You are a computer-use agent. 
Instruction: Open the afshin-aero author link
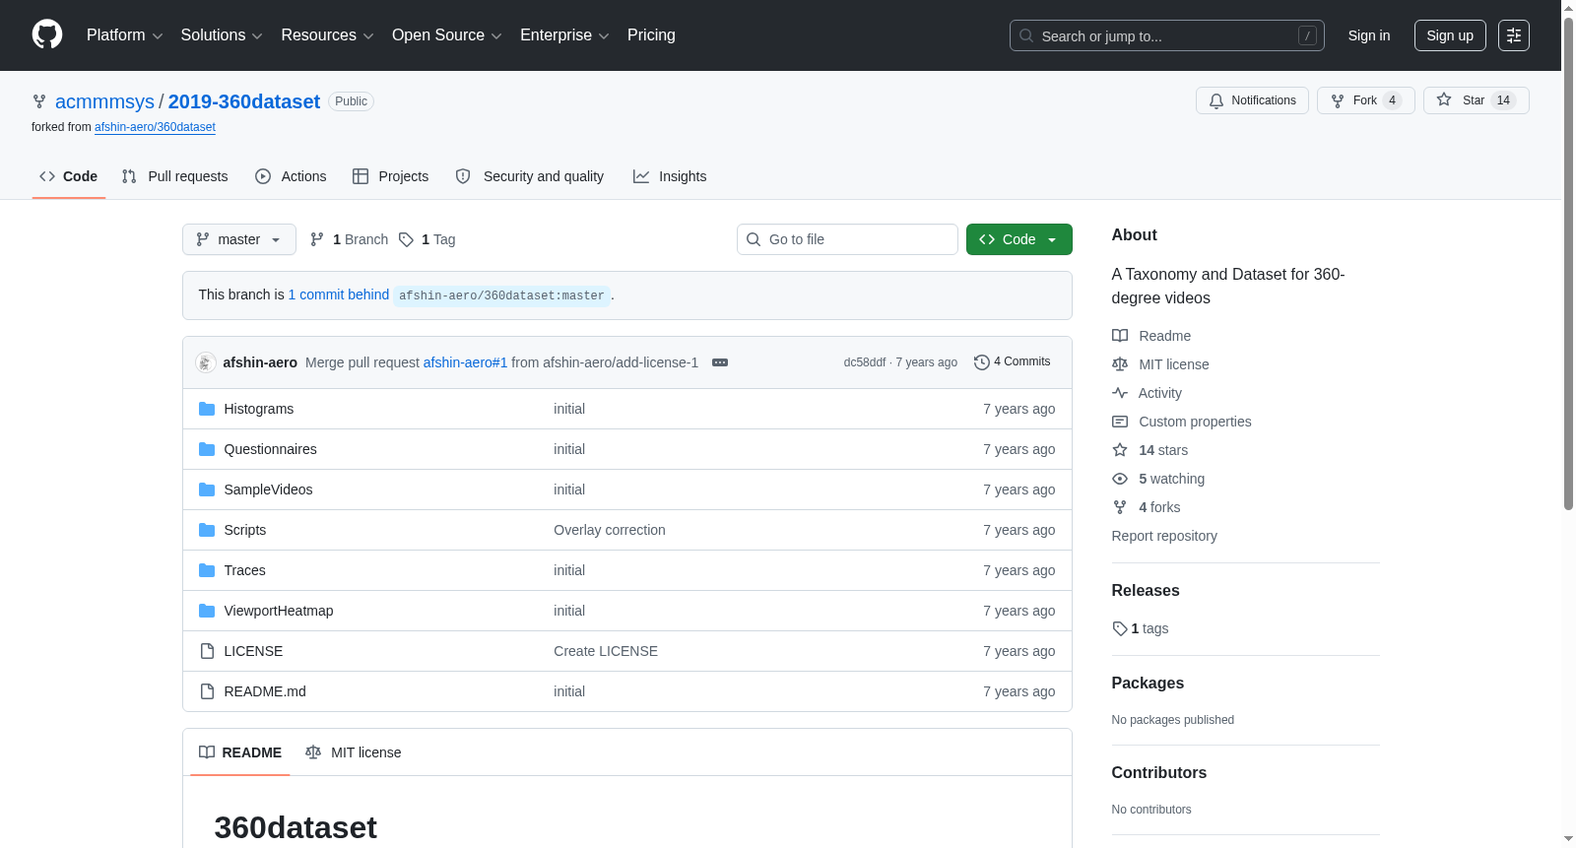(260, 362)
